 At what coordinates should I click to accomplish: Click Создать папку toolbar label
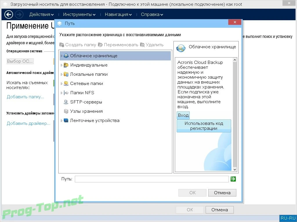pyautogui.click(x=81, y=45)
